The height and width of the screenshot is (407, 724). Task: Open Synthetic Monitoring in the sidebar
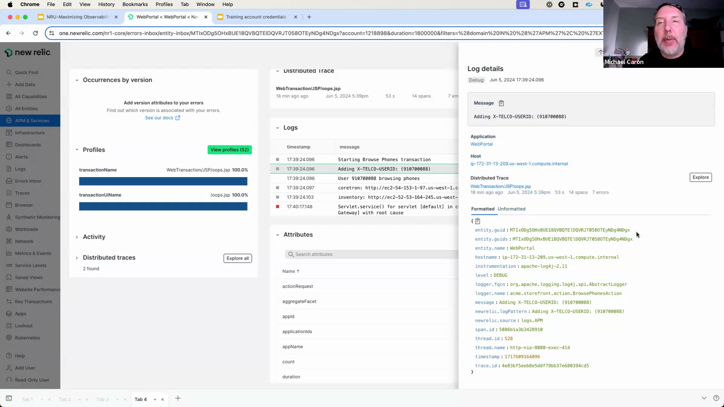[x=37, y=217]
